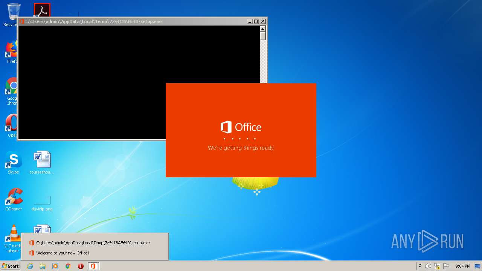Open the Opera icon in taskbar
This screenshot has width=482, height=271.
click(x=81, y=266)
